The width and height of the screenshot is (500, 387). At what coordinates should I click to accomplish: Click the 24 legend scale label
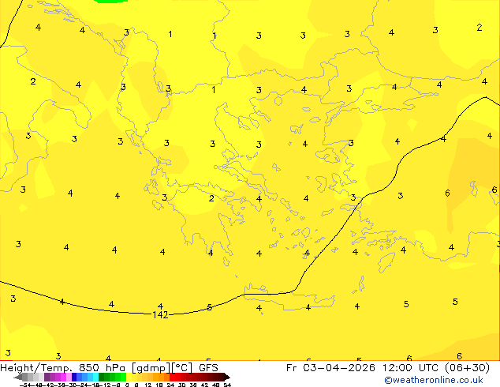170,385
